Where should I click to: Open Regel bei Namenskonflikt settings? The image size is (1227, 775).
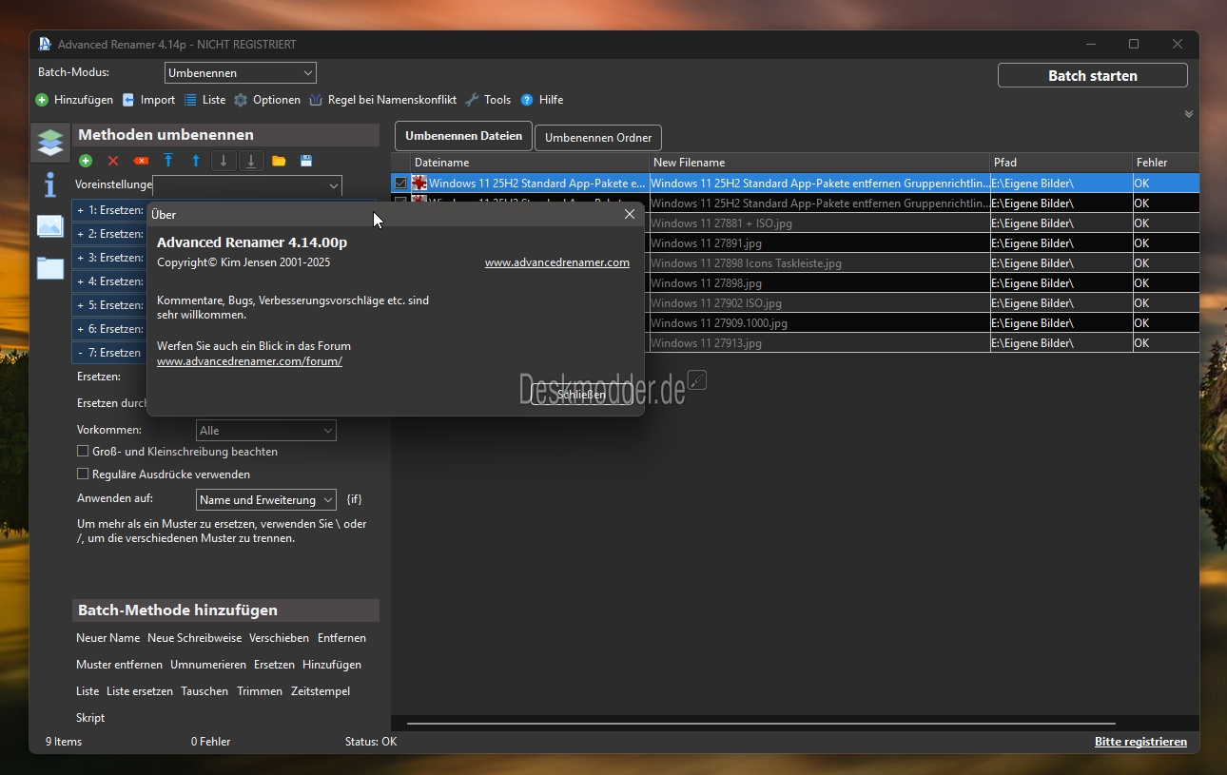click(382, 100)
